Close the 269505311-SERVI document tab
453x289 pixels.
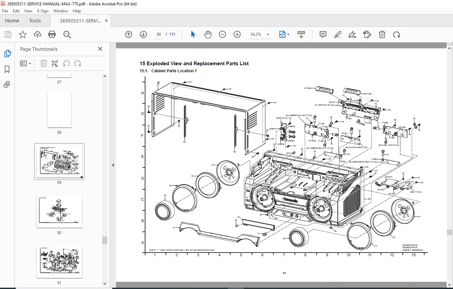[107, 20]
